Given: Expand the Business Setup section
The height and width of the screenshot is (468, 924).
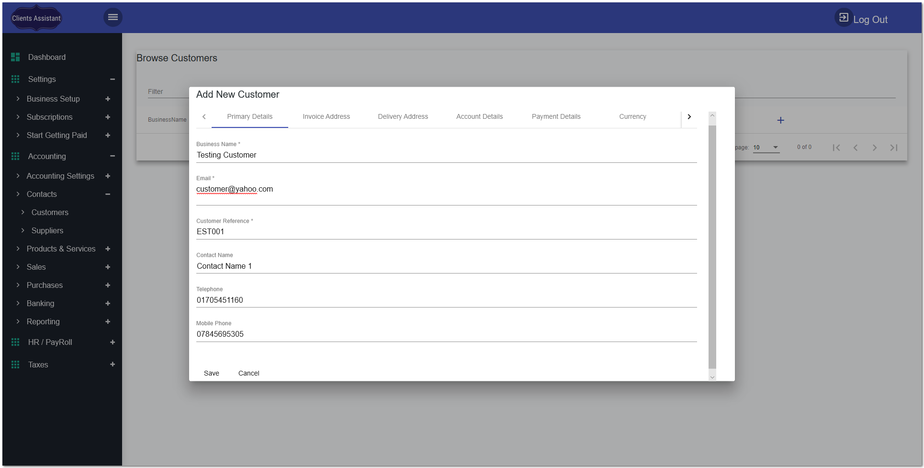Looking at the screenshot, I should click(108, 99).
